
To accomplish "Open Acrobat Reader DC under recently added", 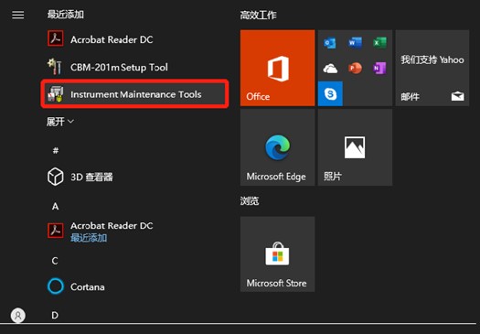I will [135, 39].
